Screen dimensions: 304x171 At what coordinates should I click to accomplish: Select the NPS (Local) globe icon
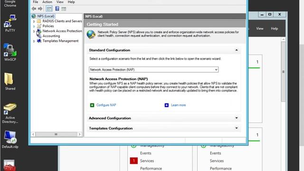[x=34, y=16]
